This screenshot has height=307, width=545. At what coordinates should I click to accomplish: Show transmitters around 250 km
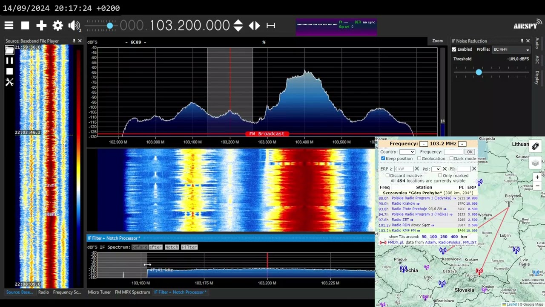[x=444, y=237]
